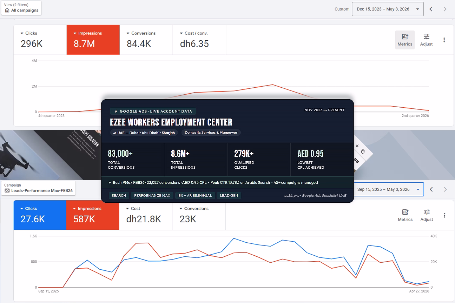Open the Cost / conv. metric dropdown
The image size is (455, 303).
[199, 40]
